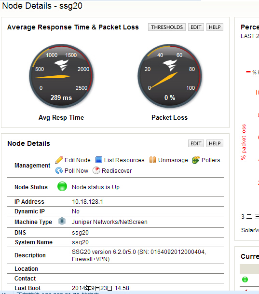The width and height of the screenshot is (259, 294).
Task: Click EDIT on Average Response Time panel
Action: pyautogui.click(x=196, y=27)
